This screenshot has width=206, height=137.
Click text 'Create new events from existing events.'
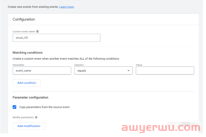(33, 7)
